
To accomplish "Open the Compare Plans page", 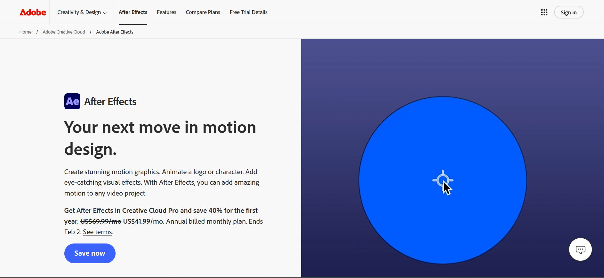I will click(203, 12).
